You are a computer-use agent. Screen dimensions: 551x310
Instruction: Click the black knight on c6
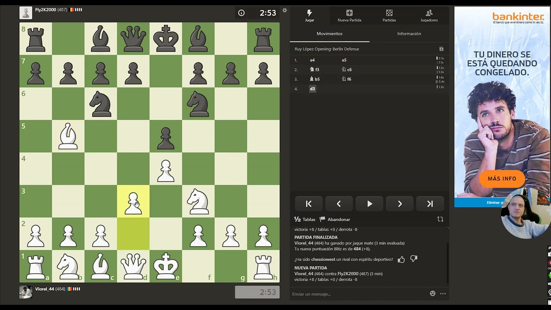pyautogui.click(x=101, y=104)
